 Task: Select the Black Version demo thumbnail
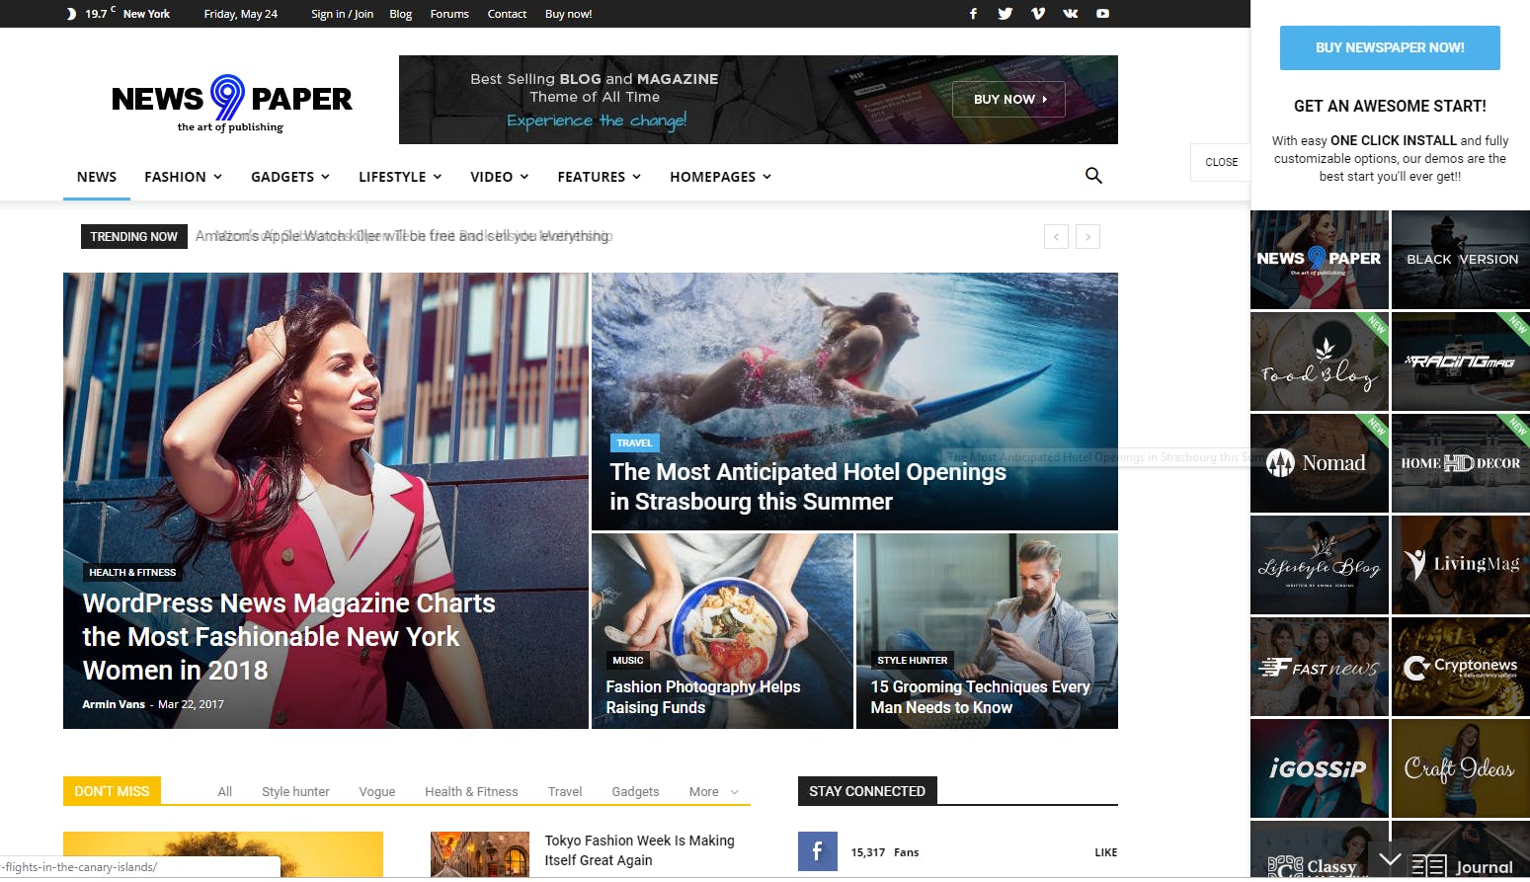pos(1461,260)
